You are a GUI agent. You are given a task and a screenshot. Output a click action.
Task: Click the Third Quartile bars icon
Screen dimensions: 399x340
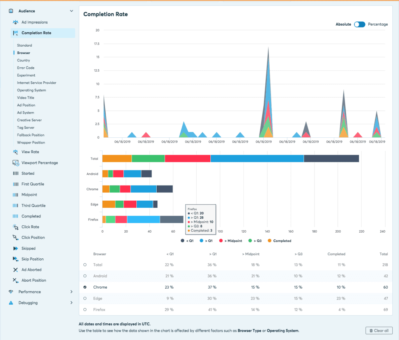(16, 205)
